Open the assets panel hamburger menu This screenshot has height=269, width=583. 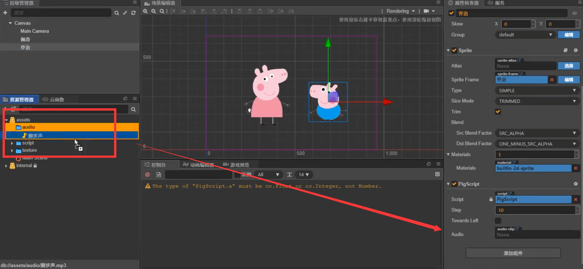135,99
